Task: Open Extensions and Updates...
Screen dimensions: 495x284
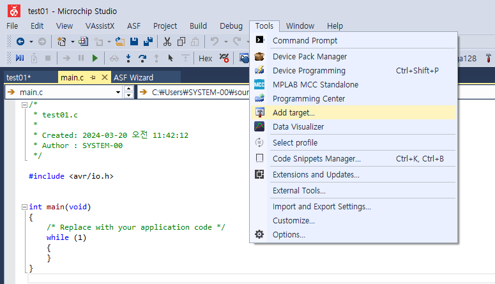Action: coord(354,174)
